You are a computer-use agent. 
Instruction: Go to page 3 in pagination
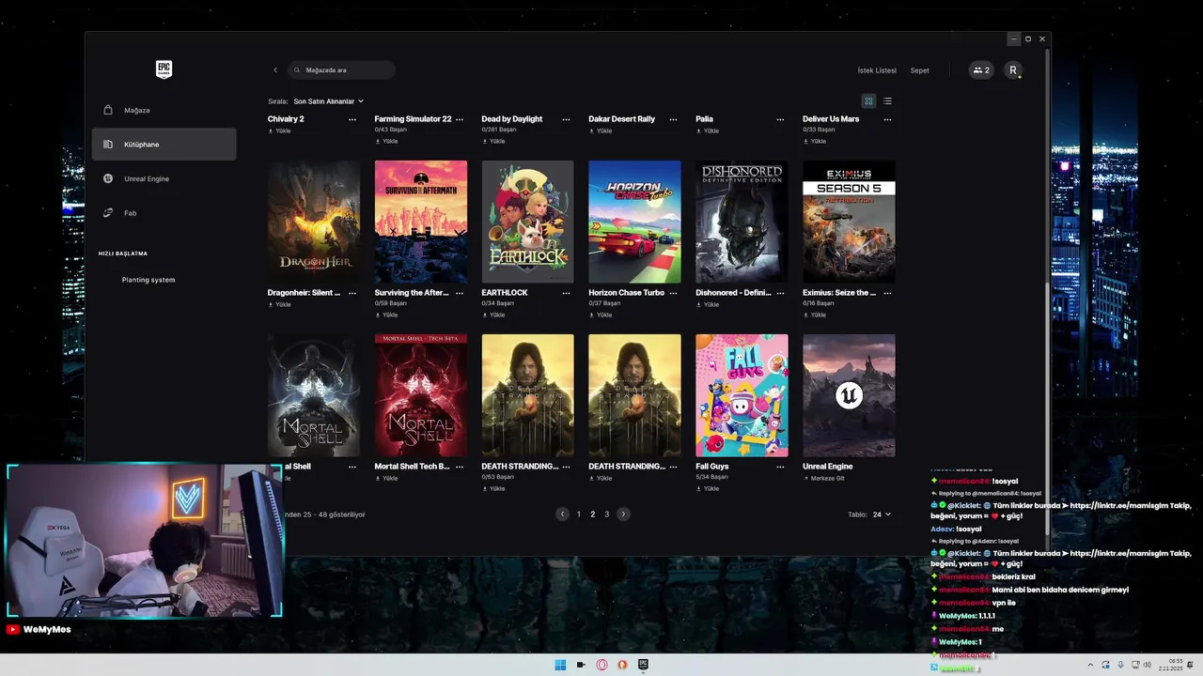pyautogui.click(x=607, y=515)
